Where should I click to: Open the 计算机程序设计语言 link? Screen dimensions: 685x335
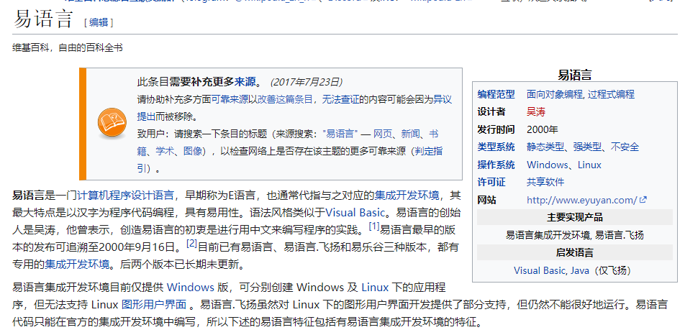click(126, 195)
